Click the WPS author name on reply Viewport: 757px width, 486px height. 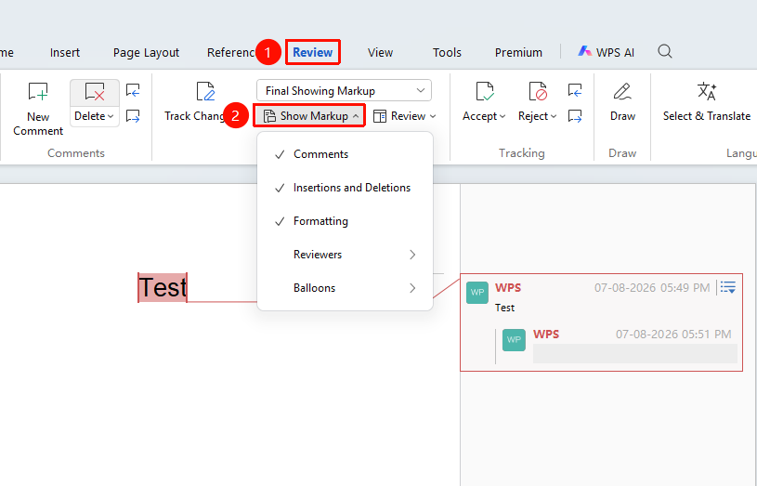click(x=546, y=335)
